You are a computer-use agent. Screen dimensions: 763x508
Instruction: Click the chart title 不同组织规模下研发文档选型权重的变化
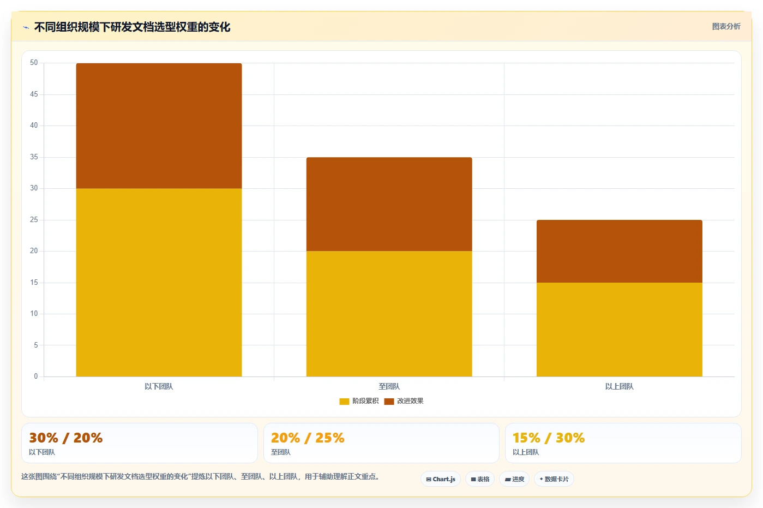[132, 27]
